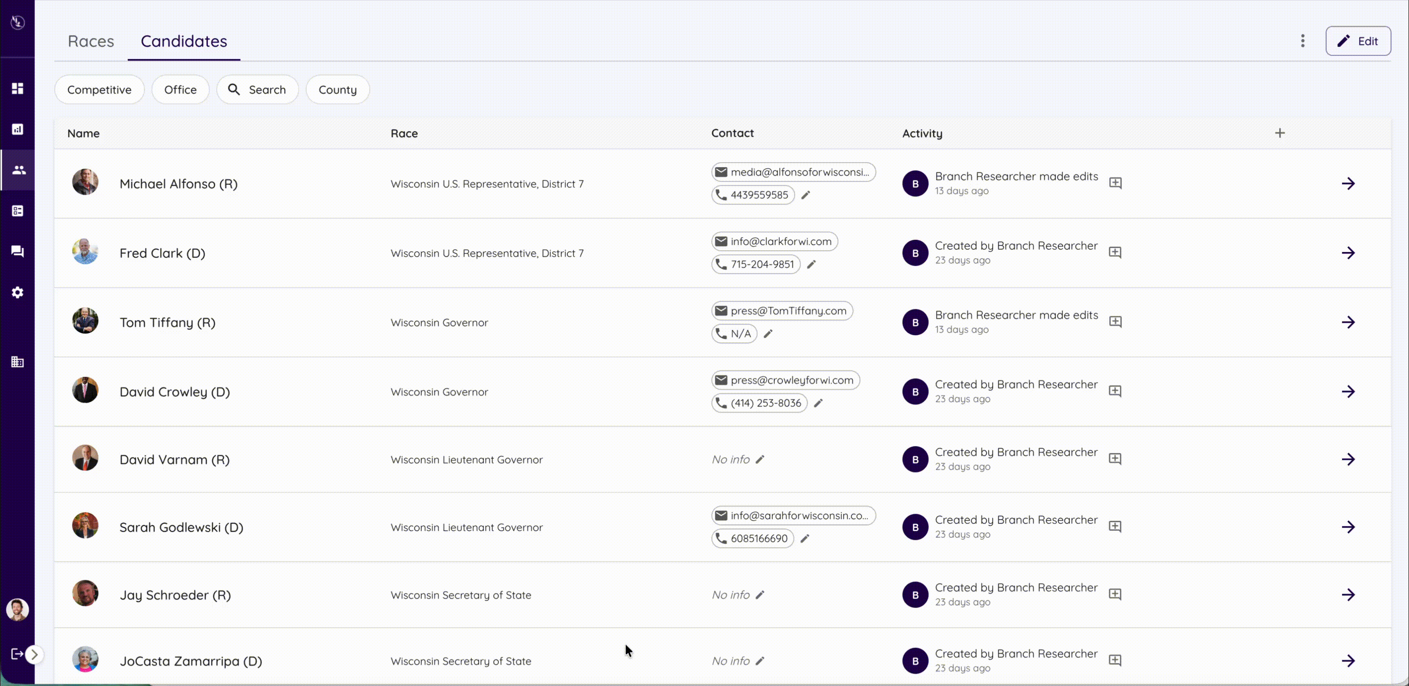Open Fred Clark details via arrow
1409x686 pixels.
coord(1348,253)
